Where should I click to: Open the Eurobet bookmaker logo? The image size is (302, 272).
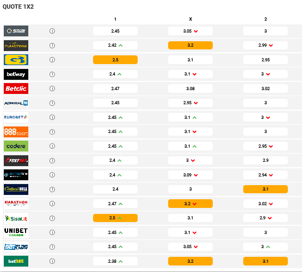click(16, 117)
